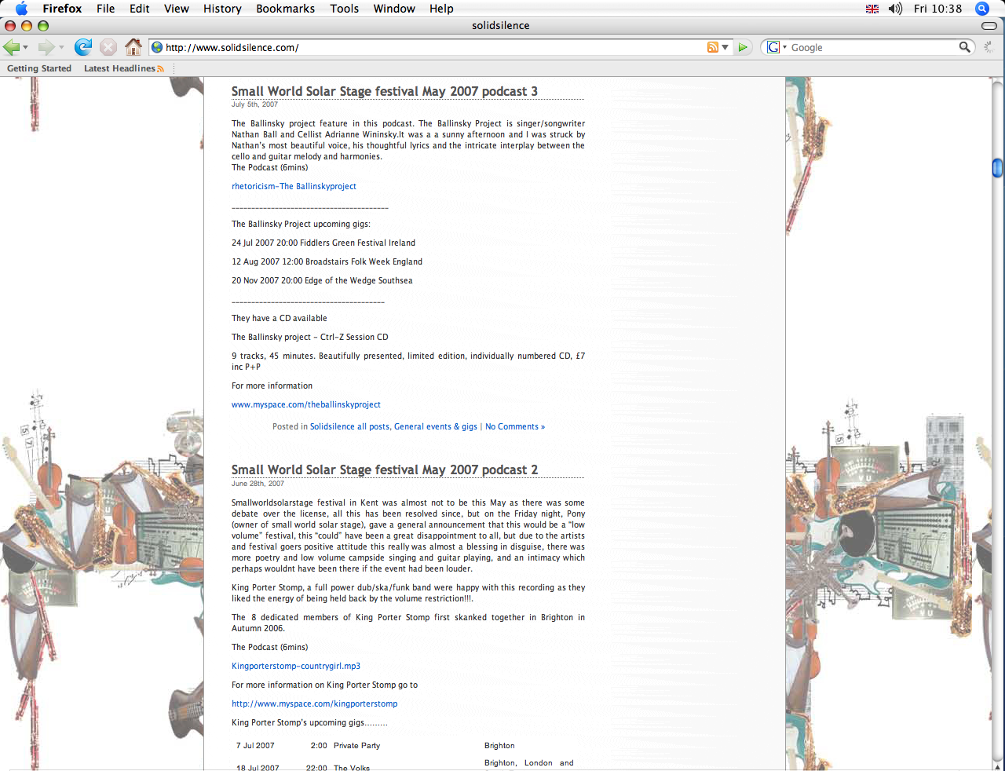The height and width of the screenshot is (771, 1005).
Task: Open the Latest Headlines bookmark
Action: coord(119,68)
